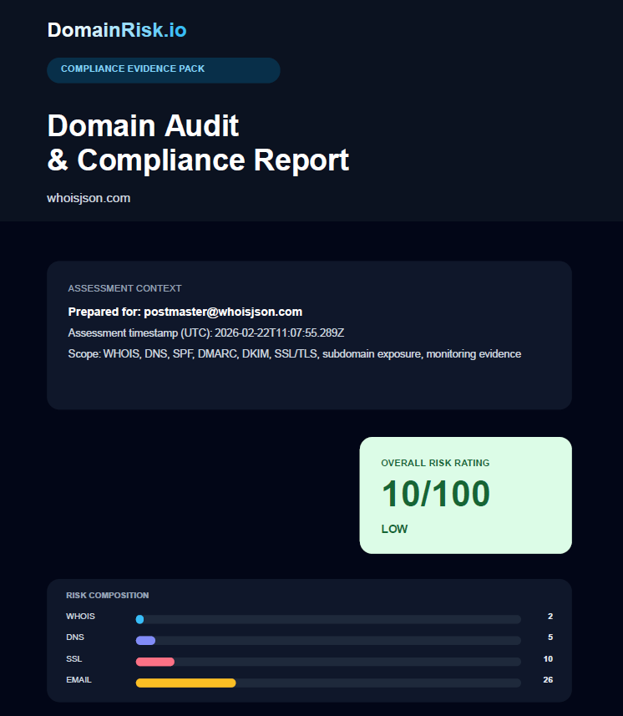Click the DNS score value 5
This screenshot has width=623, height=716.
tap(550, 637)
